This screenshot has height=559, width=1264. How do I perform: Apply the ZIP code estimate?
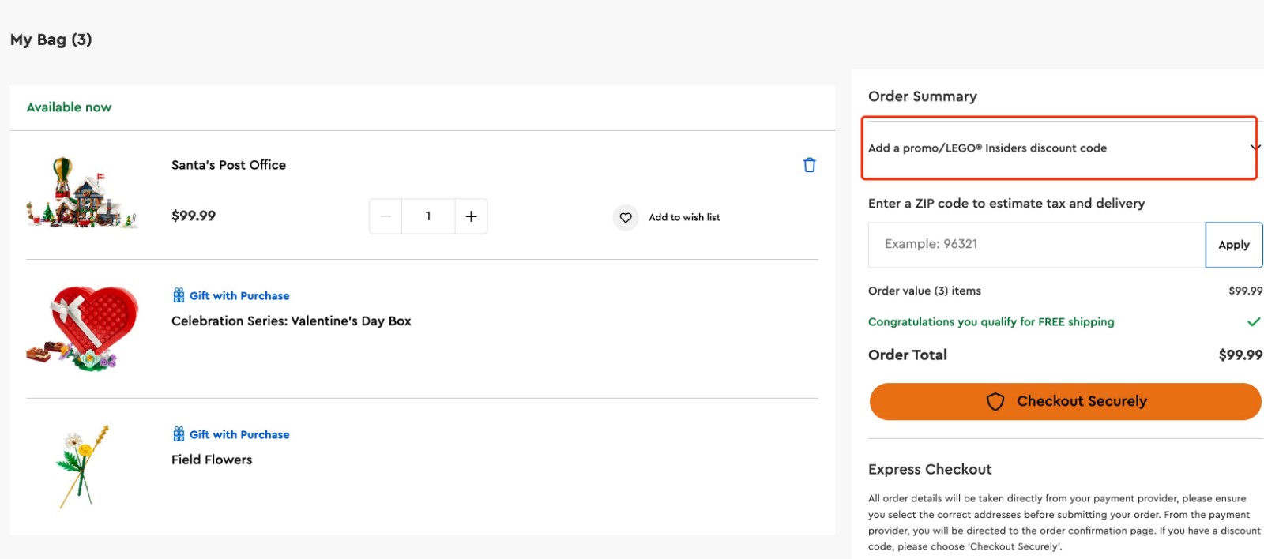pyautogui.click(x=1234, y=245)
